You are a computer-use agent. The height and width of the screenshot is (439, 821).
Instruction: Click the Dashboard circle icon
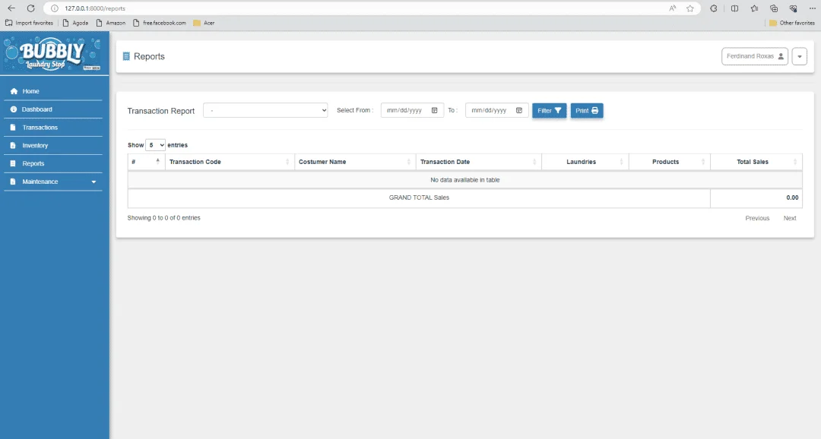pyautogui.click(x=14, y=109)
